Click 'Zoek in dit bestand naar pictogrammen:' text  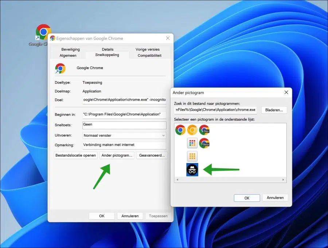pyautogui.click(x=207, y=104)
